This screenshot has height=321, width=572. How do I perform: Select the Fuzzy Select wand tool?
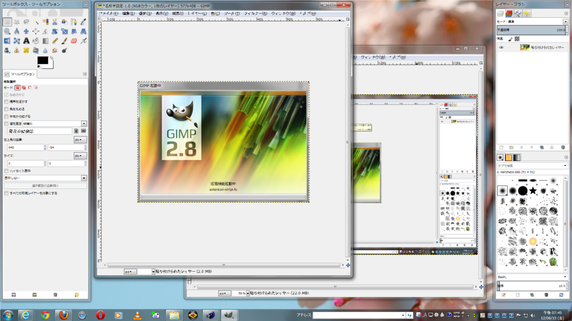point(36,22)
